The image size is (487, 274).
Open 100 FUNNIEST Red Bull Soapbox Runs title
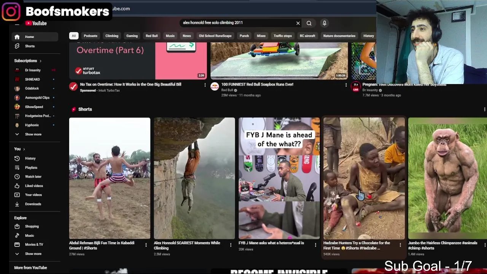point(257,84)
